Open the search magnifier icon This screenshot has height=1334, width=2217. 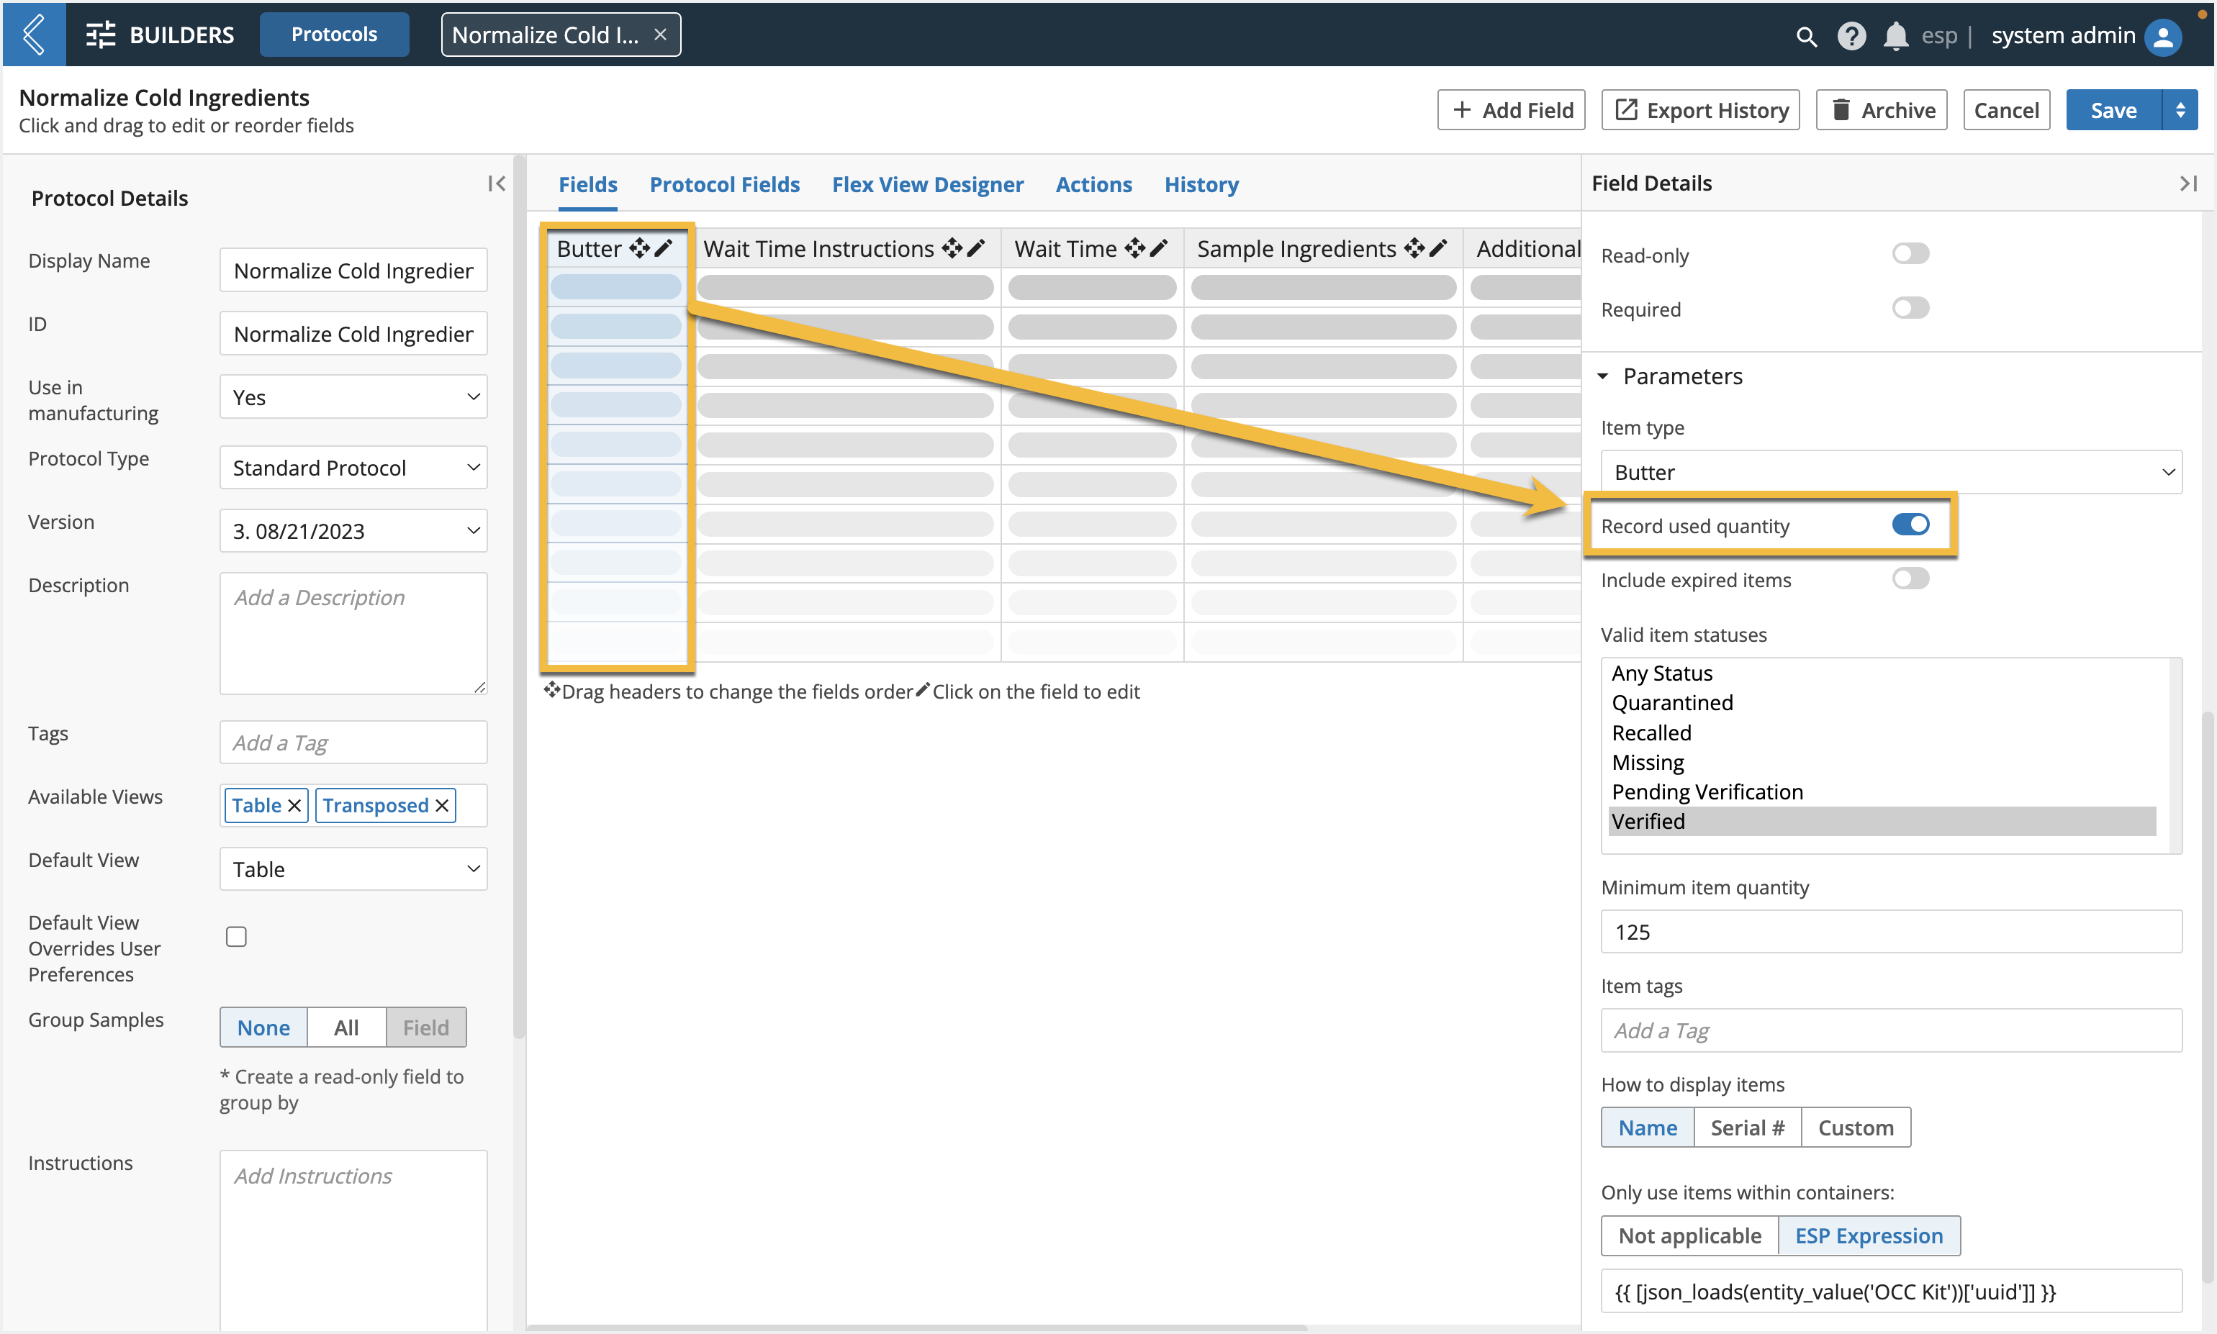pyautogui.click(x=1806, y=36)
